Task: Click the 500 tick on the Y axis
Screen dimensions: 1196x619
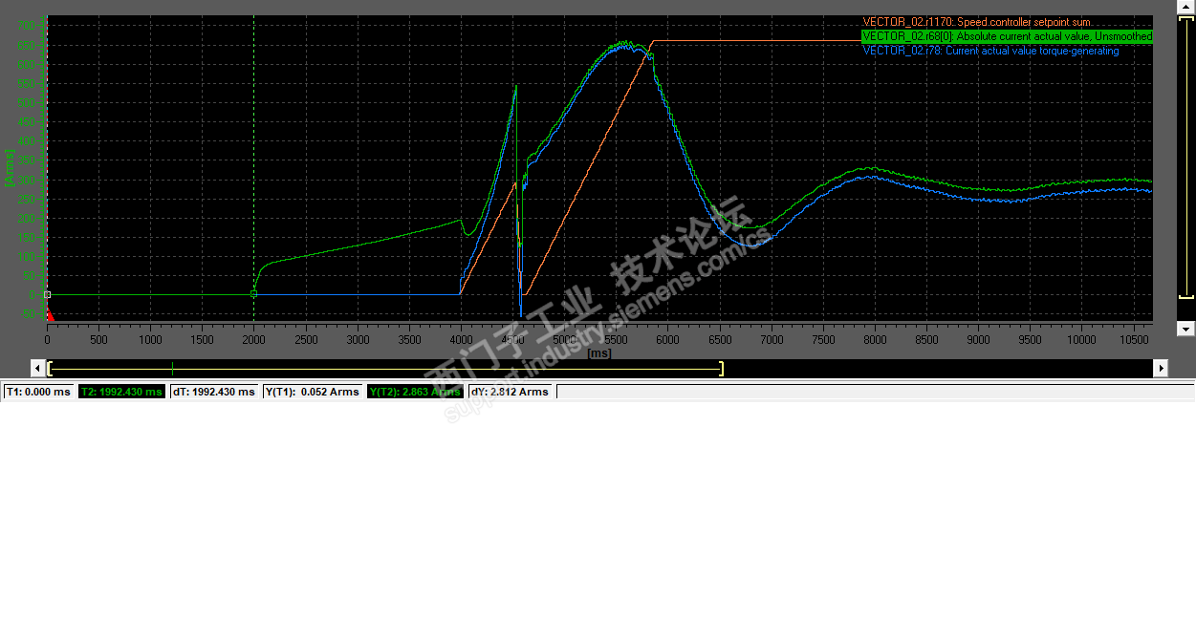Action: 28,103
